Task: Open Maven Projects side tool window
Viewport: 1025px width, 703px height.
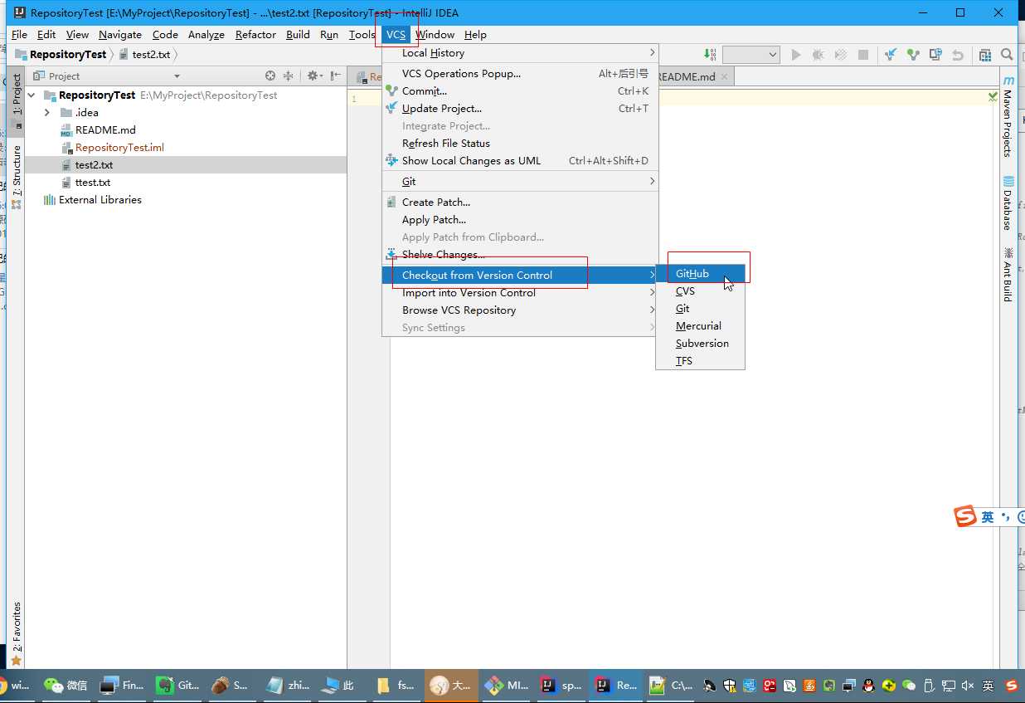Action: tap(1008, 117)
